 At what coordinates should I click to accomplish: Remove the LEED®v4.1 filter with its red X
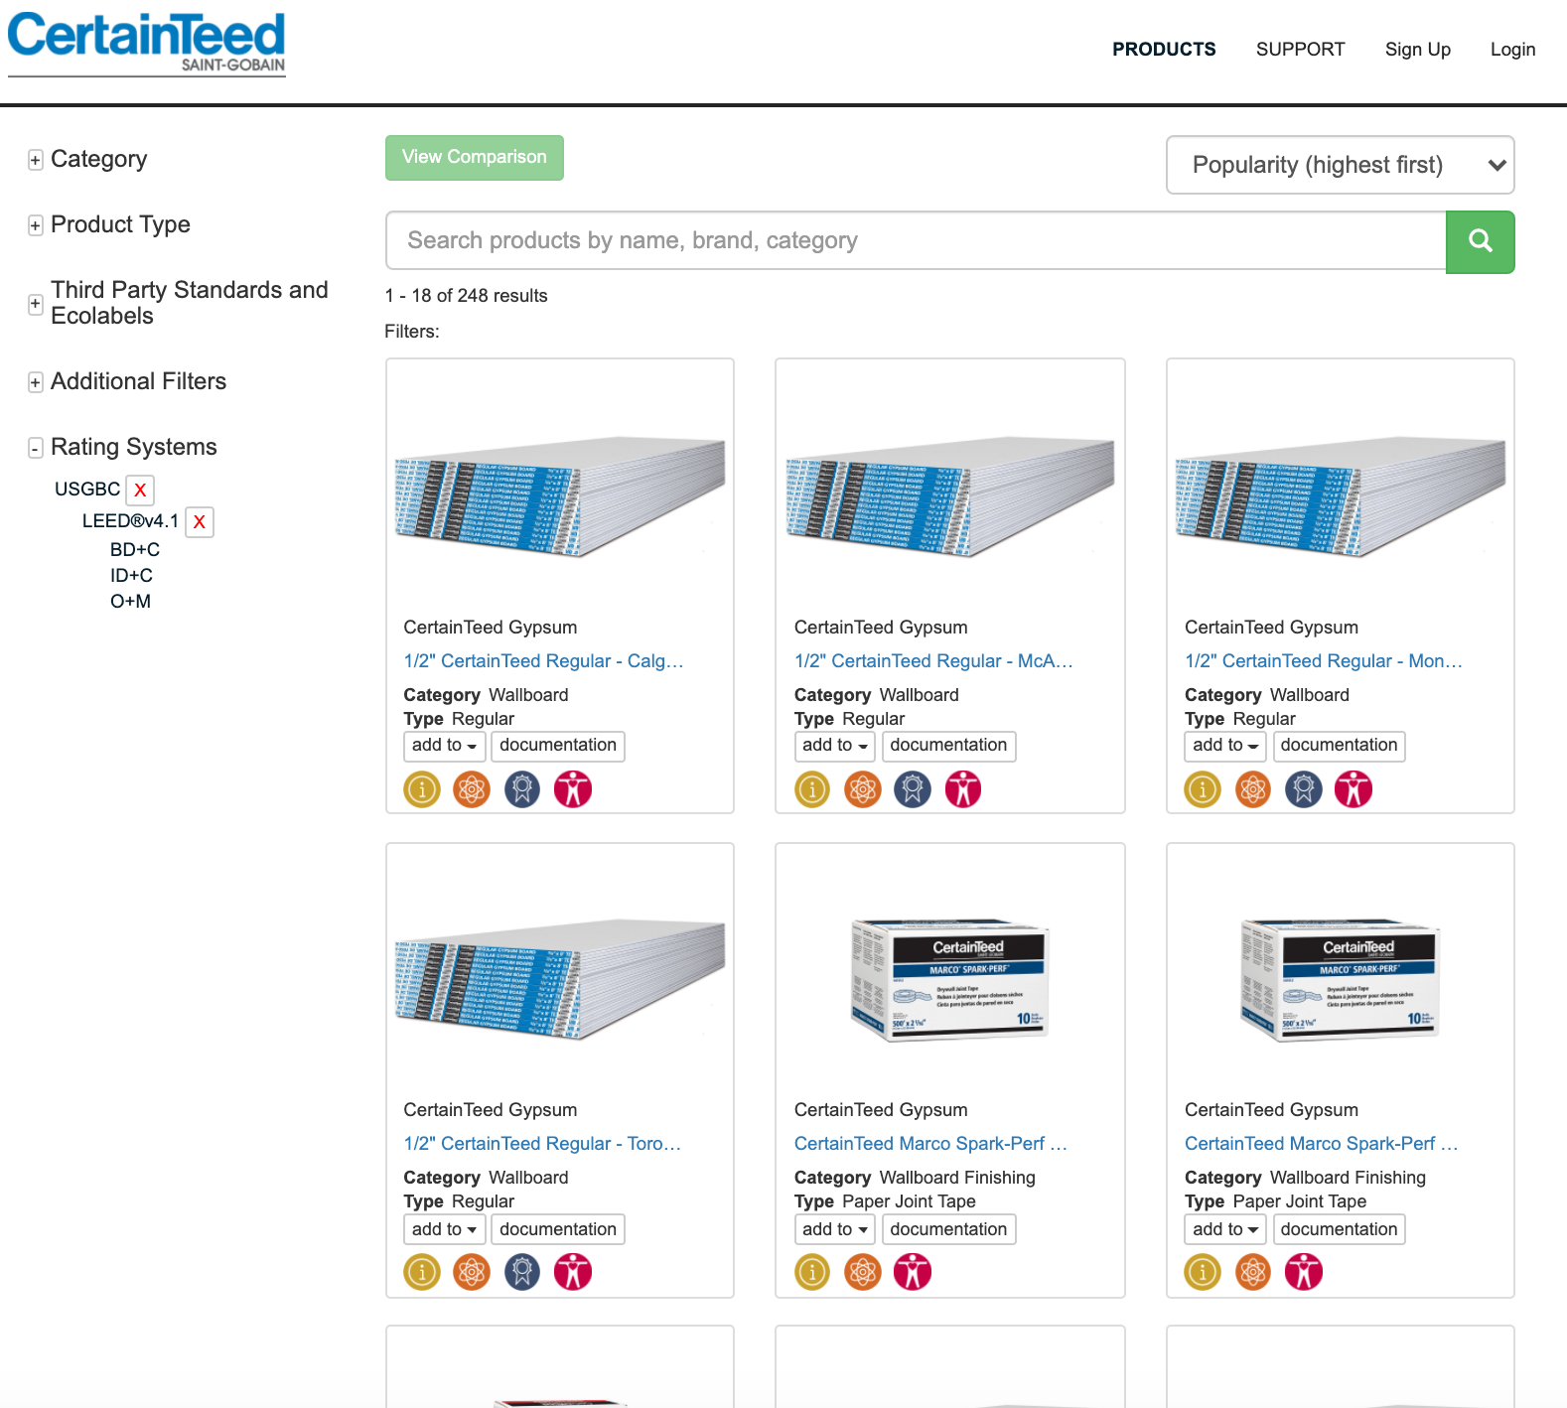click(x=200, y=521)
